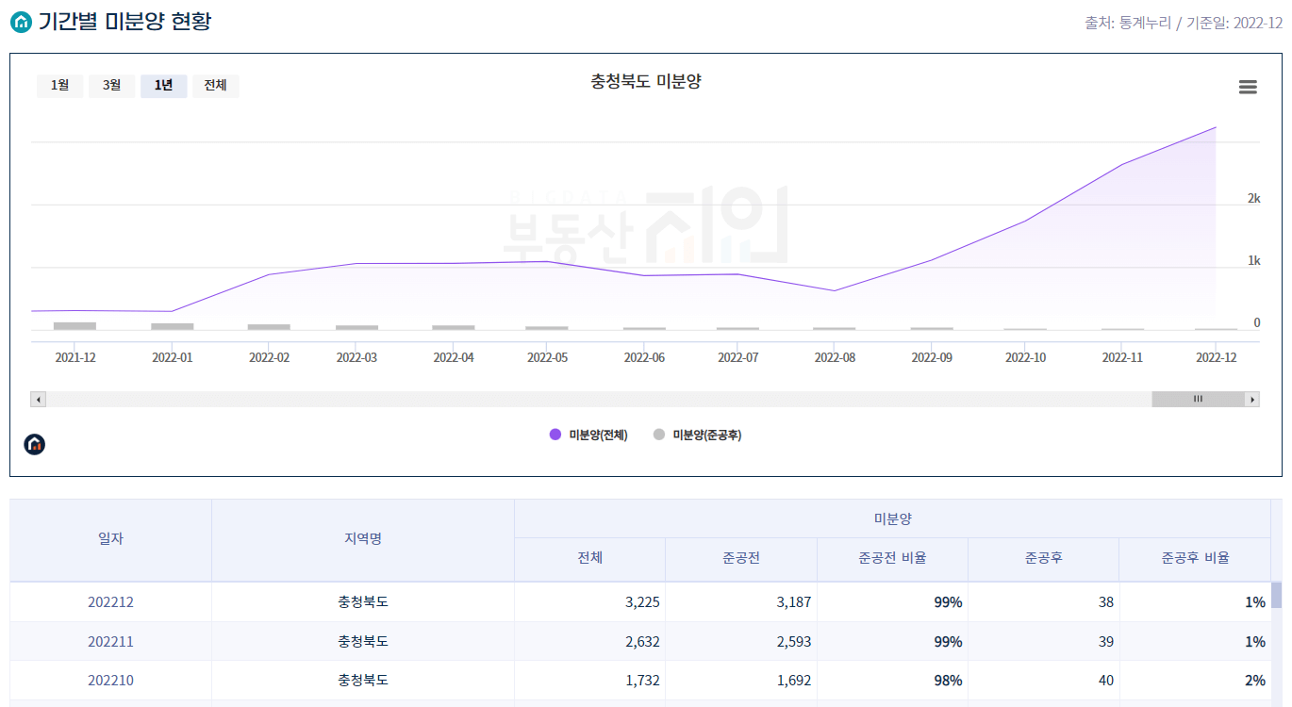Click the 2022-09 axis label
1292x707 pixels.
coord(931,358)
